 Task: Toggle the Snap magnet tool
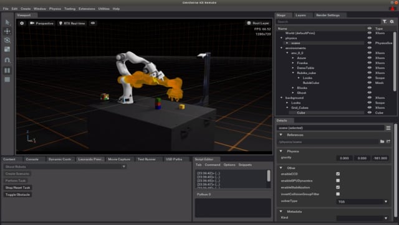[7, 60]
